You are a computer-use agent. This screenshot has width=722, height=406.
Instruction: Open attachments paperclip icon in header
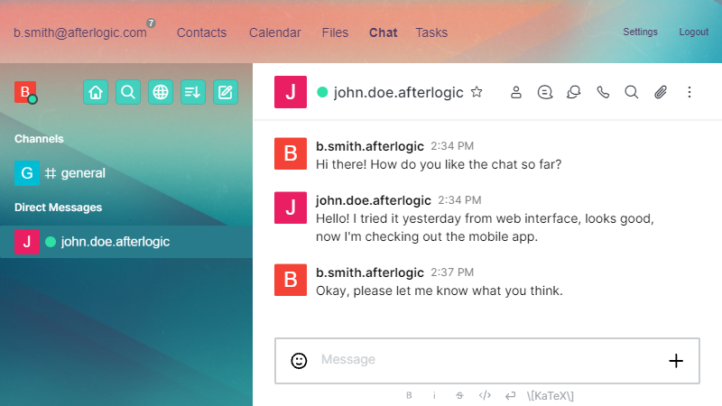(661, 92)
